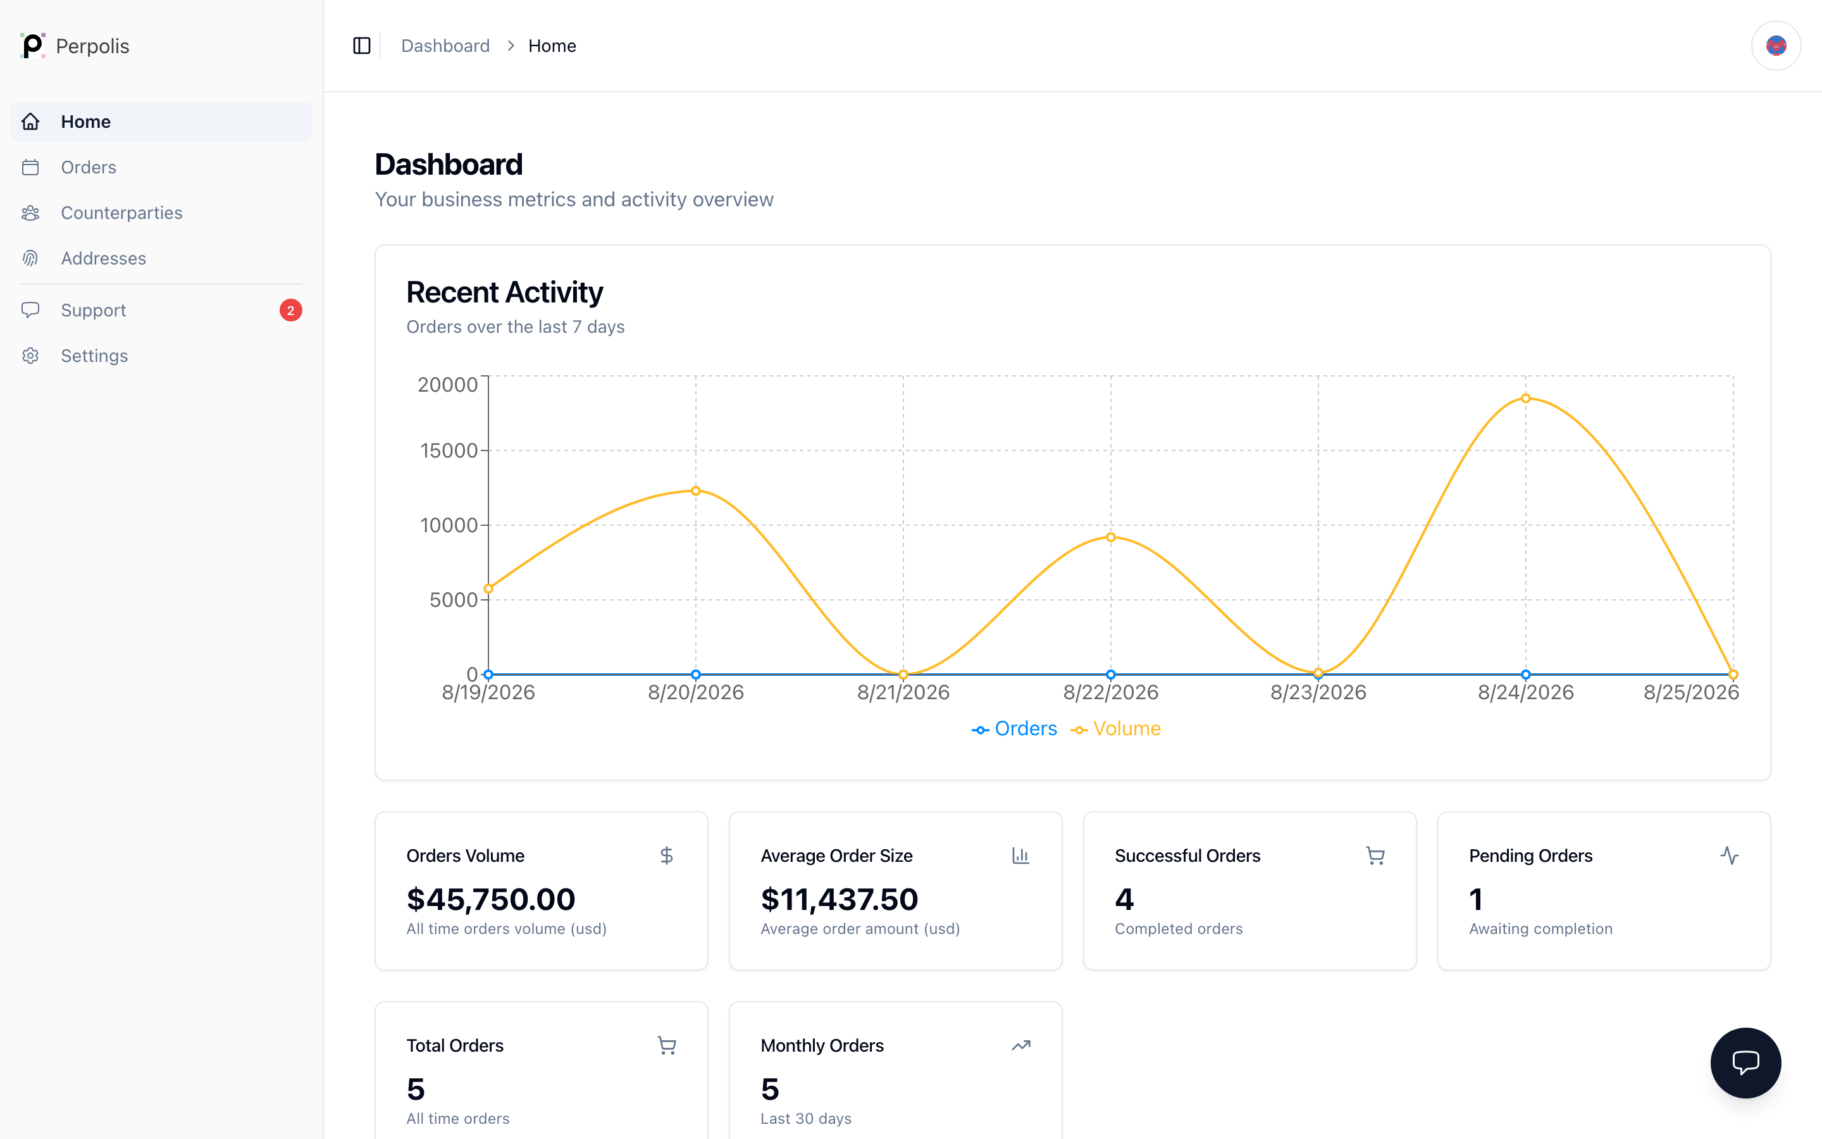The width and height of the screenshot is (1822, 1139).
Task: Select the Volume peak point on 8/24/2026
Action: coord(1525,399)
